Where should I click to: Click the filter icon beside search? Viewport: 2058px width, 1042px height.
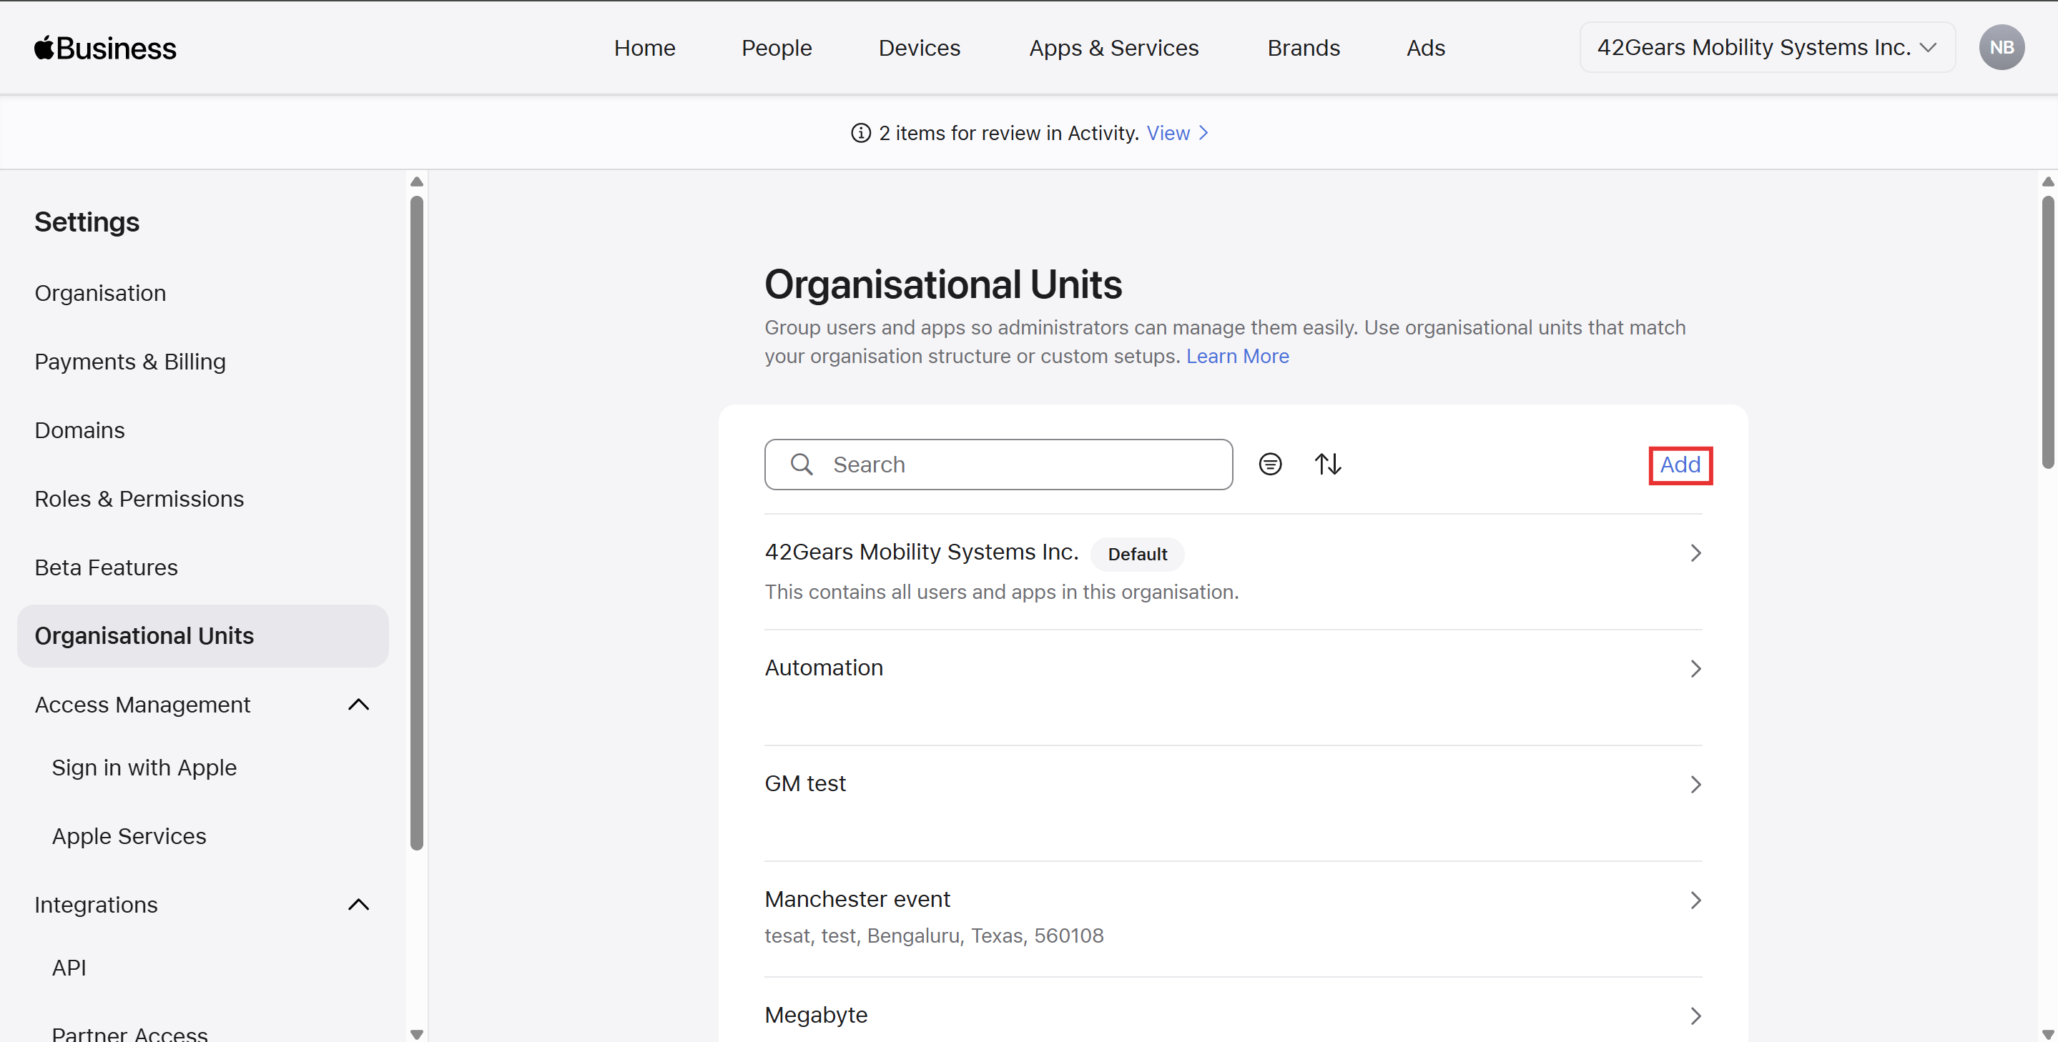tap(1269, 464)
